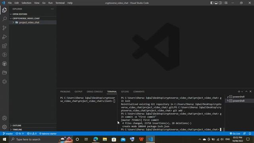254x143 pixels.
Task: Open the Accounts menu
Action: [4, 118]
